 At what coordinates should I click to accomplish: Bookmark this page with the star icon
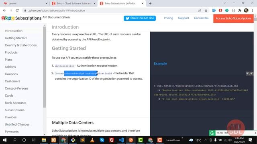(x=206, y=10)
